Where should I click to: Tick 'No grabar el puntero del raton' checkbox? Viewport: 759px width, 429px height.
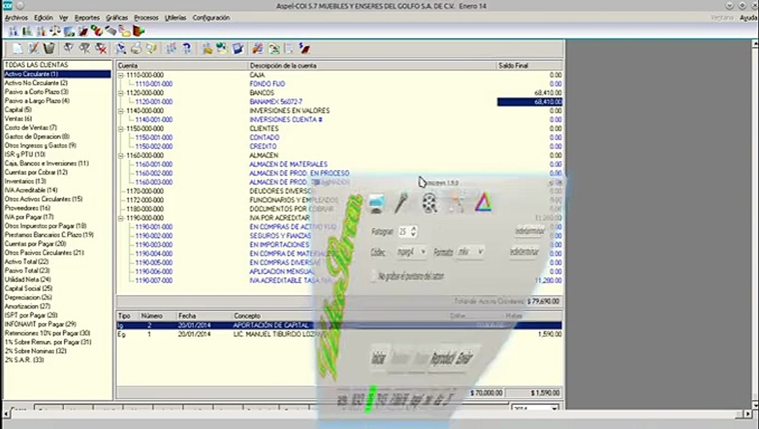coord(375,276)
